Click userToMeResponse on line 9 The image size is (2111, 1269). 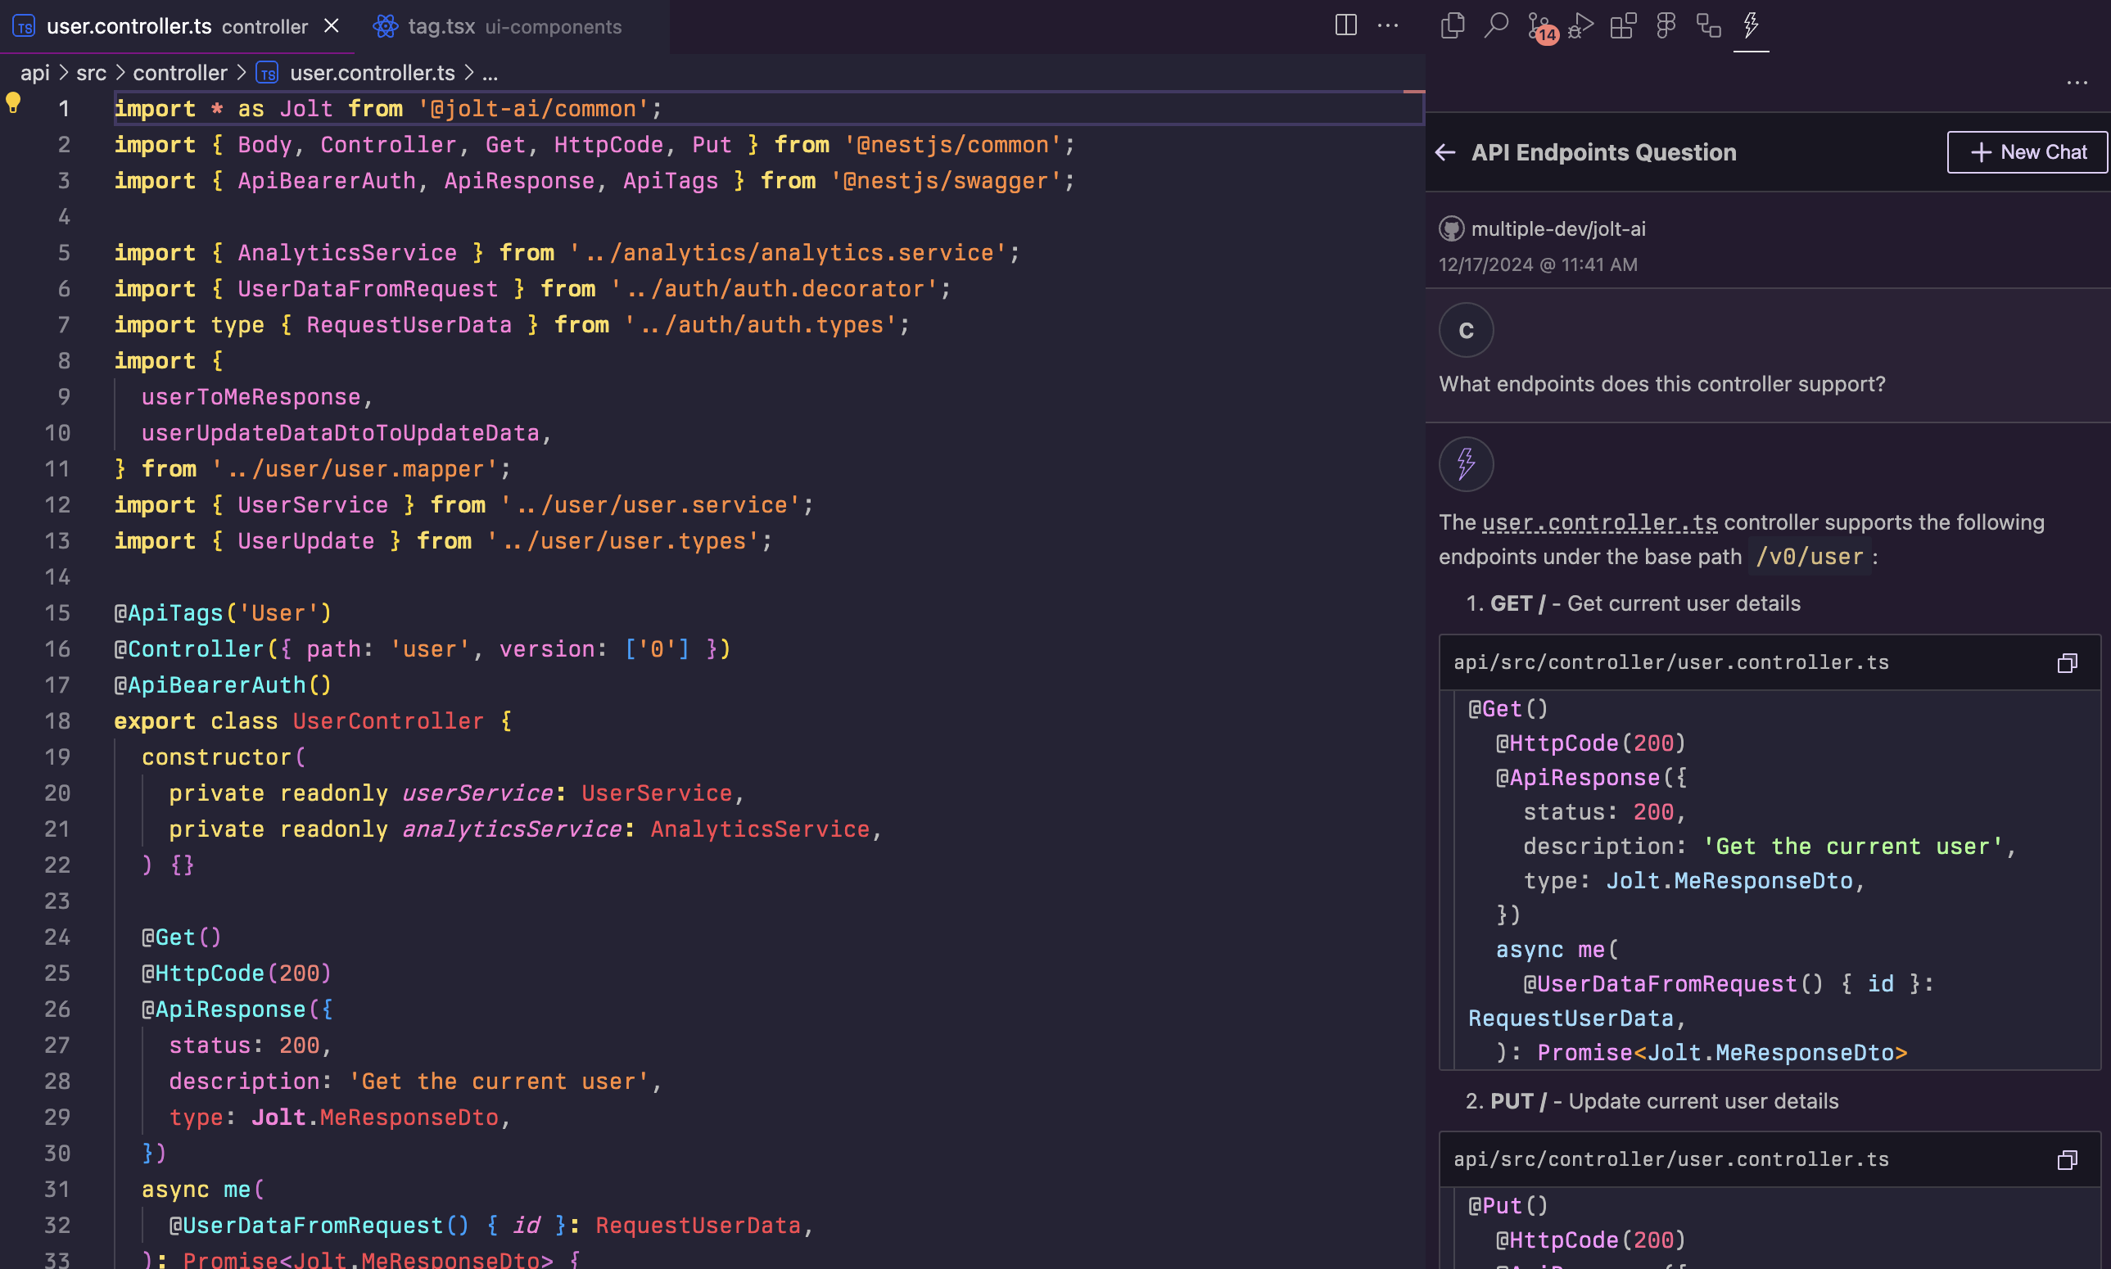251,397
